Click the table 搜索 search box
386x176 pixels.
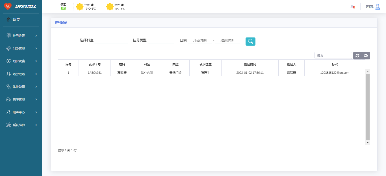[333, 55]
